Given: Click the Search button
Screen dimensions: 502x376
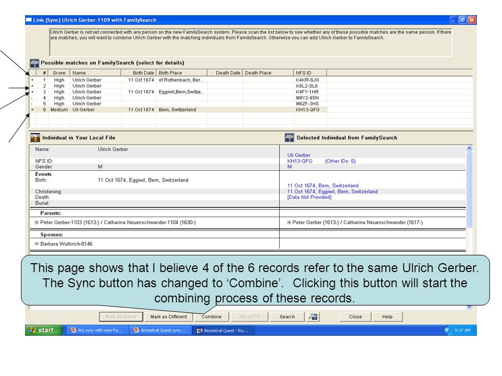Looking at the screenshot, I should tap(287, 317).
